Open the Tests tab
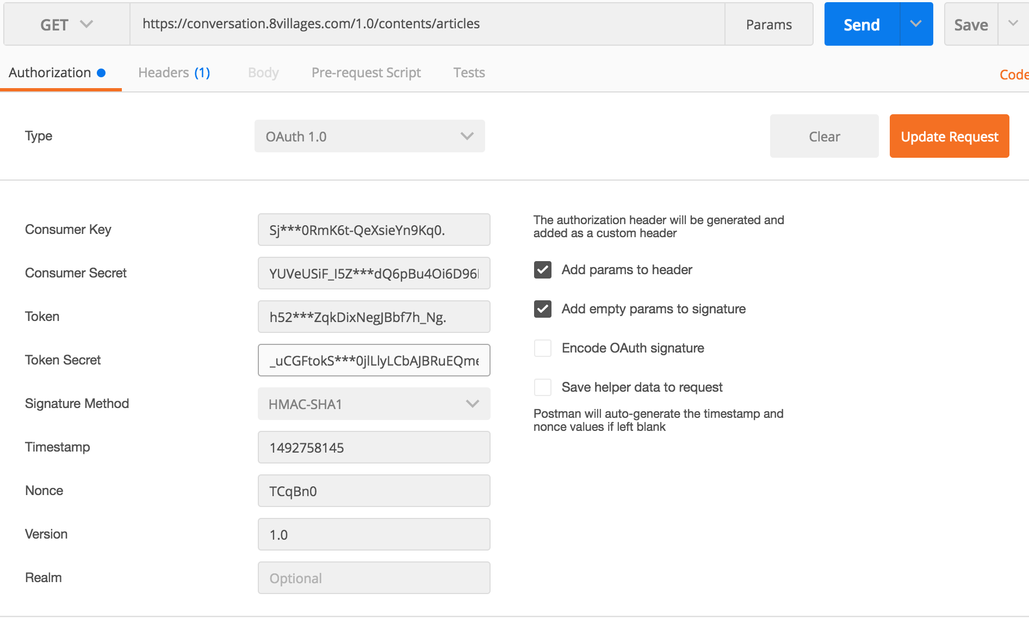 tap(469, 73)
